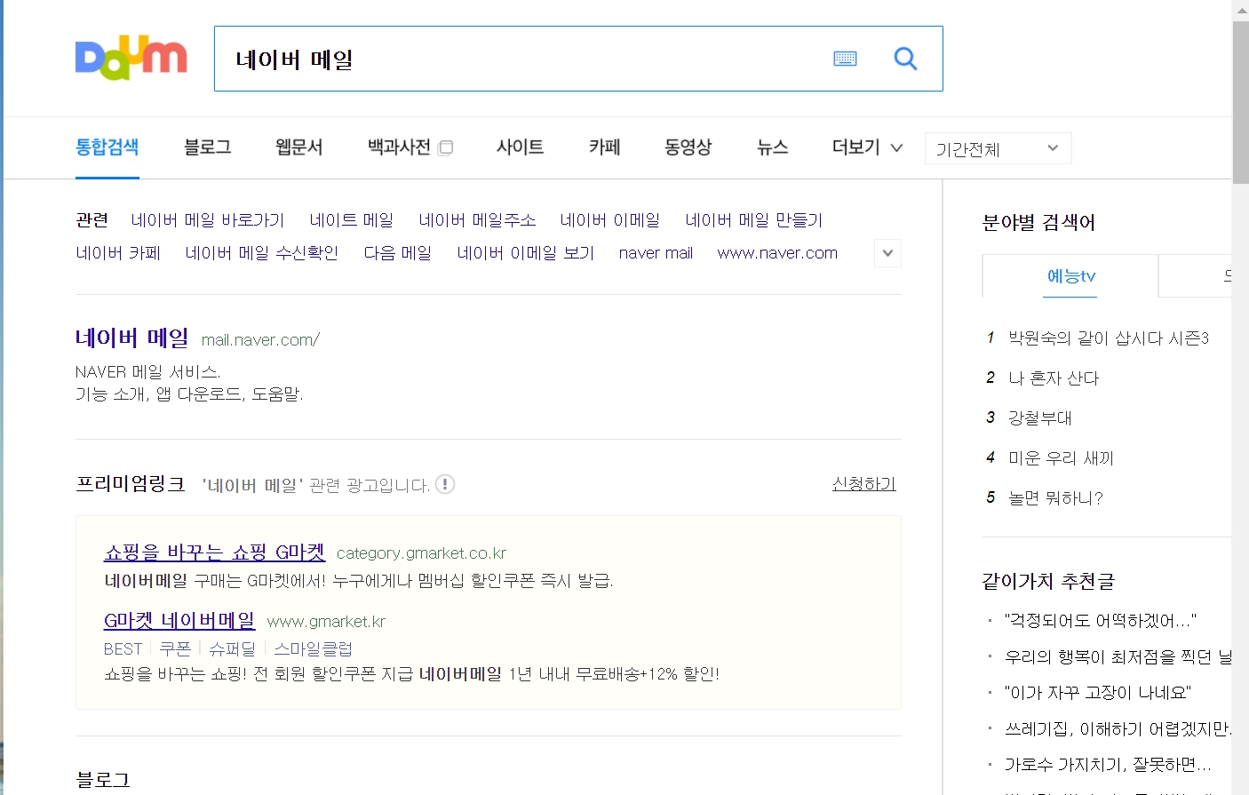Click the magnifier search icon
The image size is (1249, 795).
pos(905,59)
